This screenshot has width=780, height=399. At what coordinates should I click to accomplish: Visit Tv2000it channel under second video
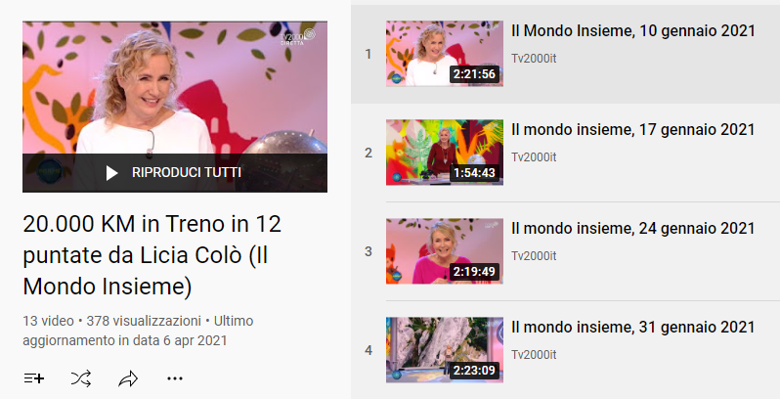tap(534, 156)
